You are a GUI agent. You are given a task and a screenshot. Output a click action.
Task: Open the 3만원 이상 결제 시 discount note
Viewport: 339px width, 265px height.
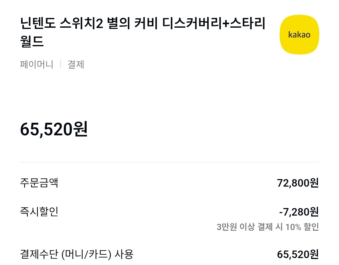coord(249,227)
